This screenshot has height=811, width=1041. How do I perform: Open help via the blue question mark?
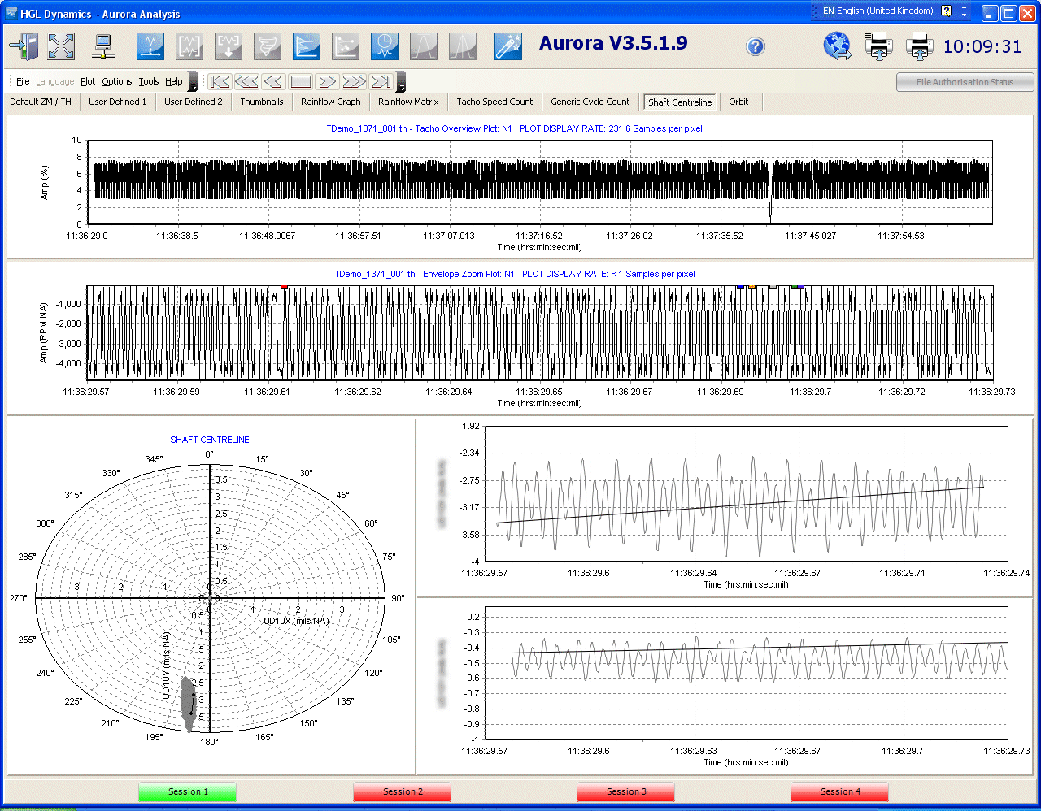pyautogui.click(x=756, y=46)
